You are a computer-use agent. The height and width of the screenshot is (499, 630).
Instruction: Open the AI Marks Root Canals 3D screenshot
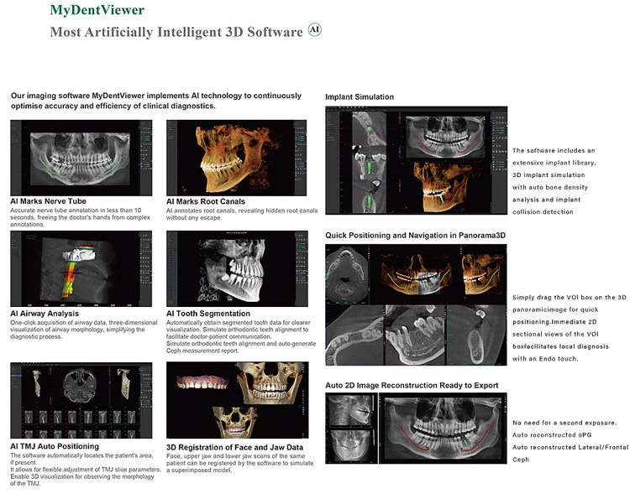[236, 158]
